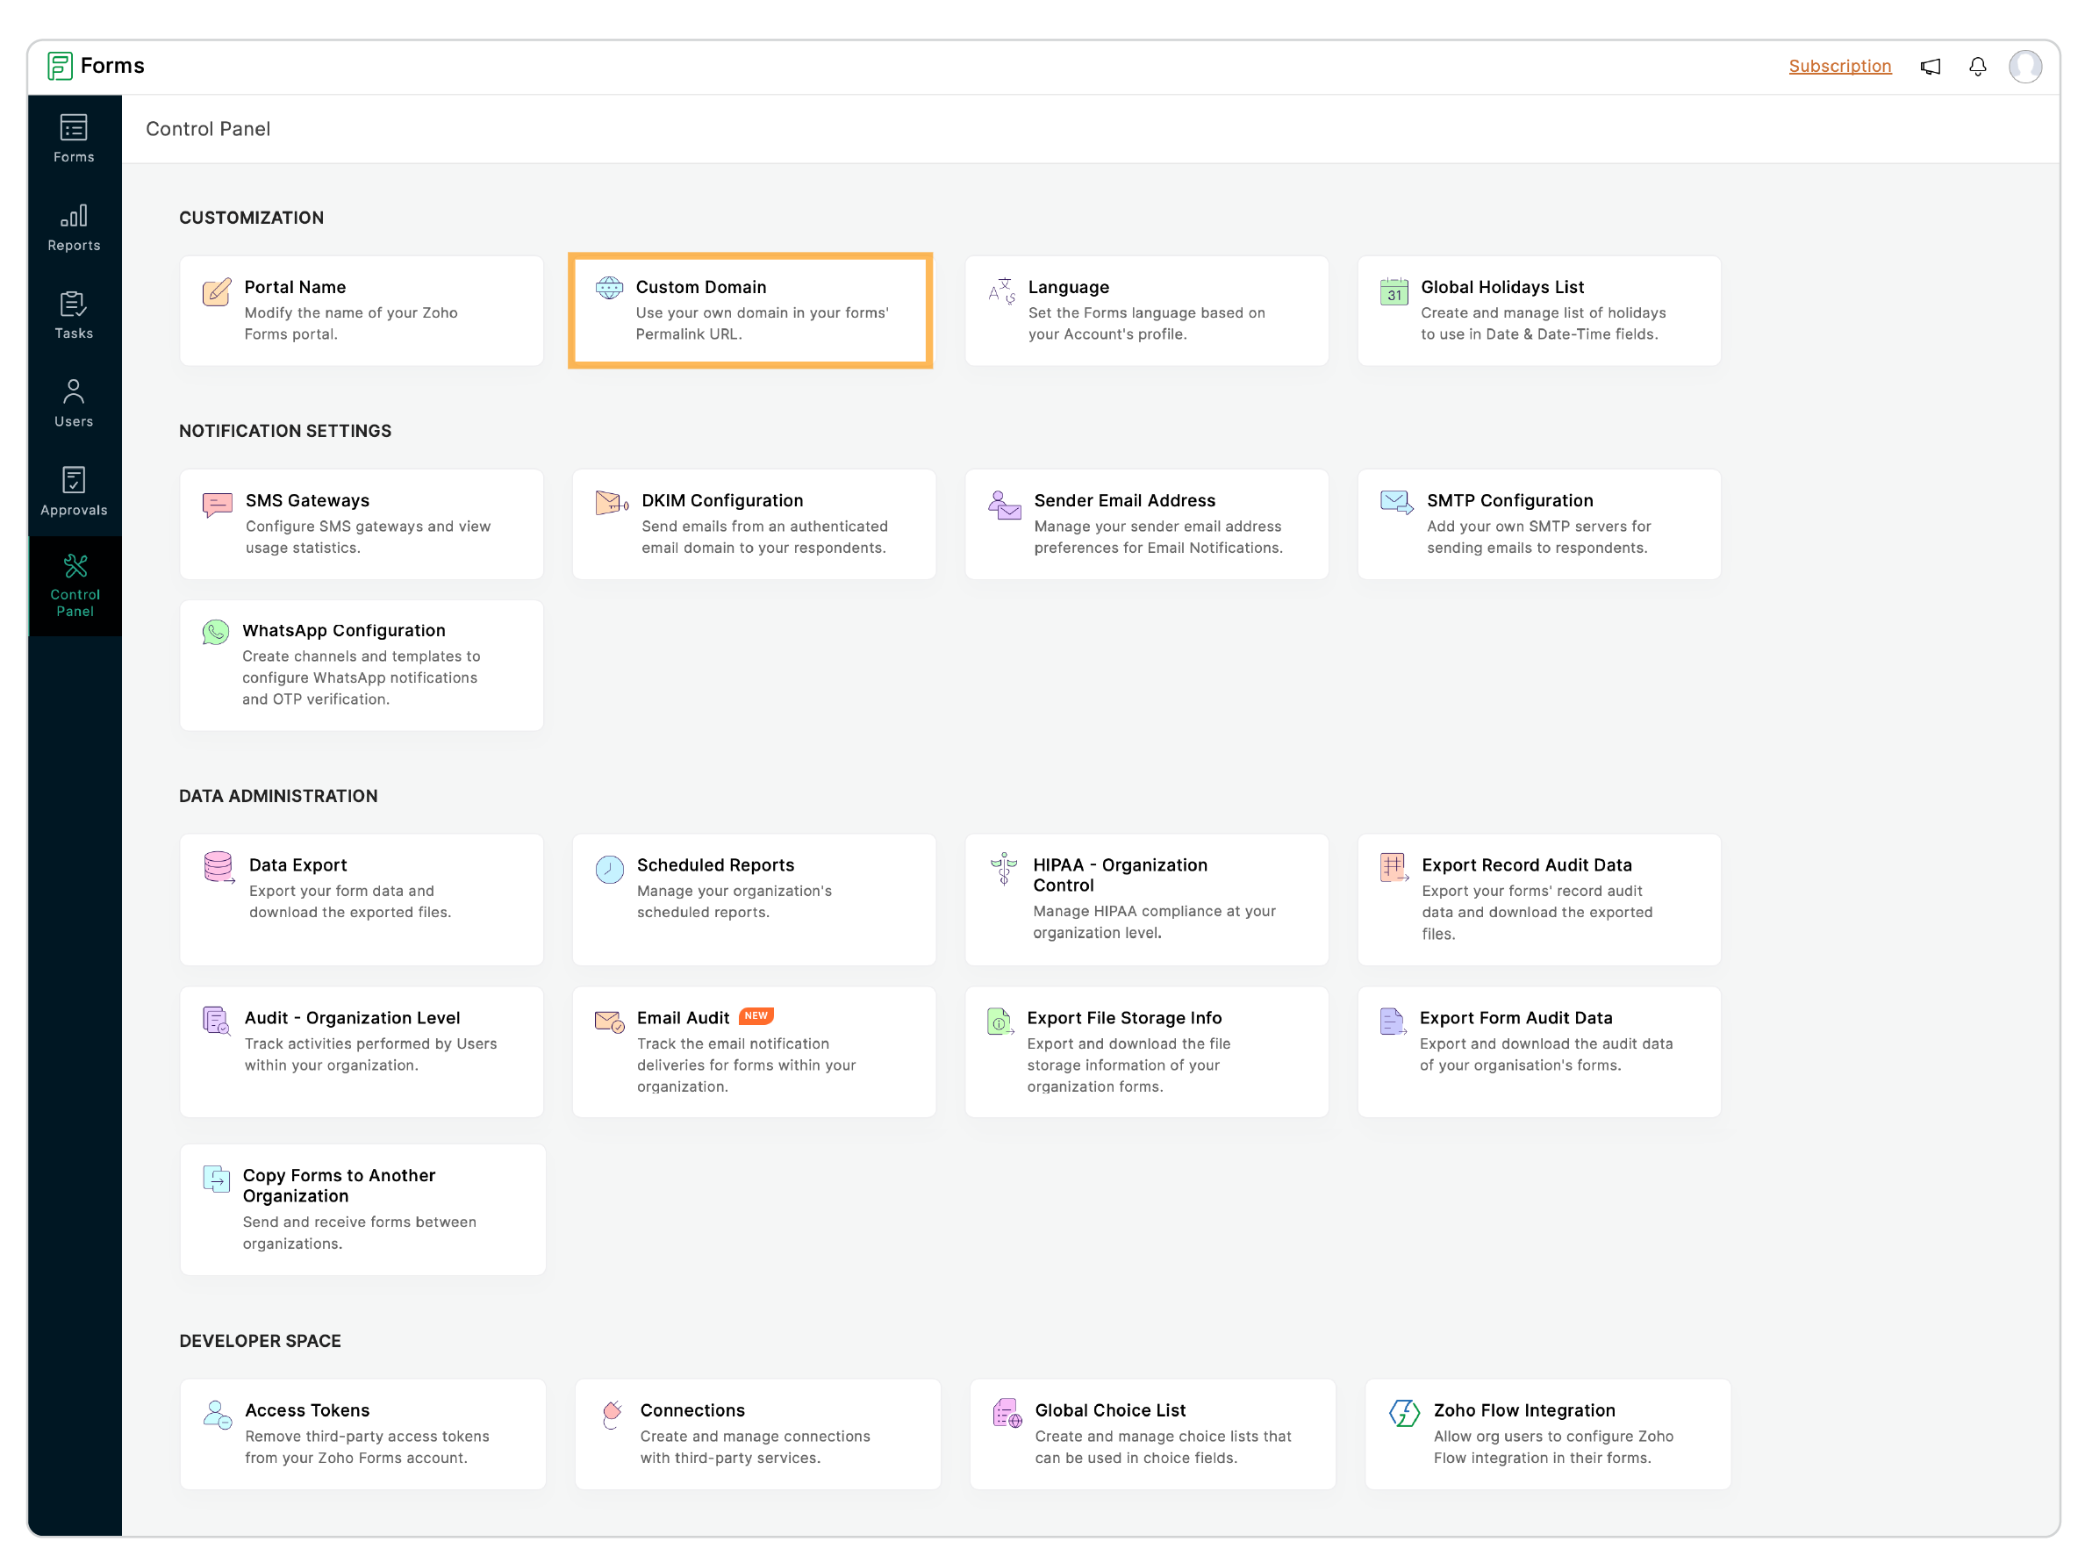Select Control Panel in the sidebar

click(x=75, y=585)
